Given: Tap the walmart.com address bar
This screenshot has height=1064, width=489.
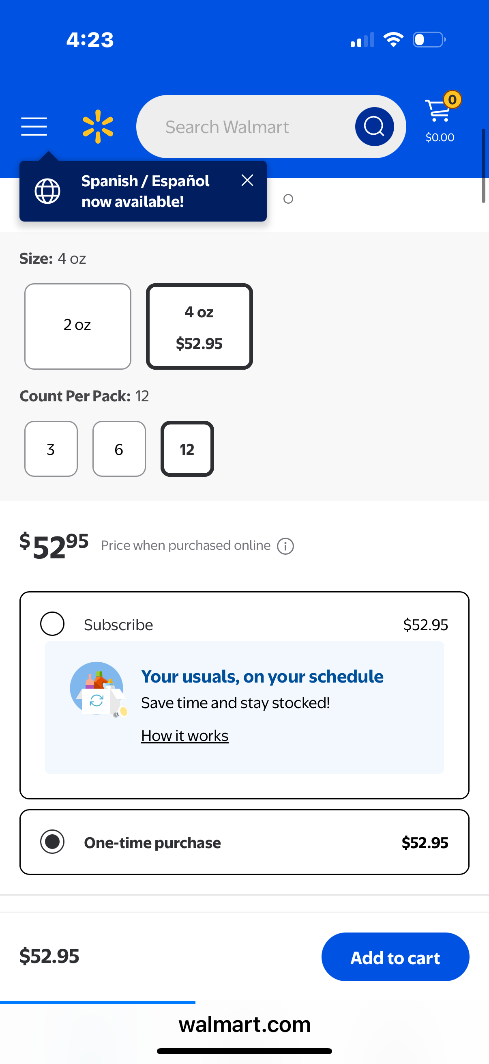Looking at the screenshot, I should (x=244, y=1024).
